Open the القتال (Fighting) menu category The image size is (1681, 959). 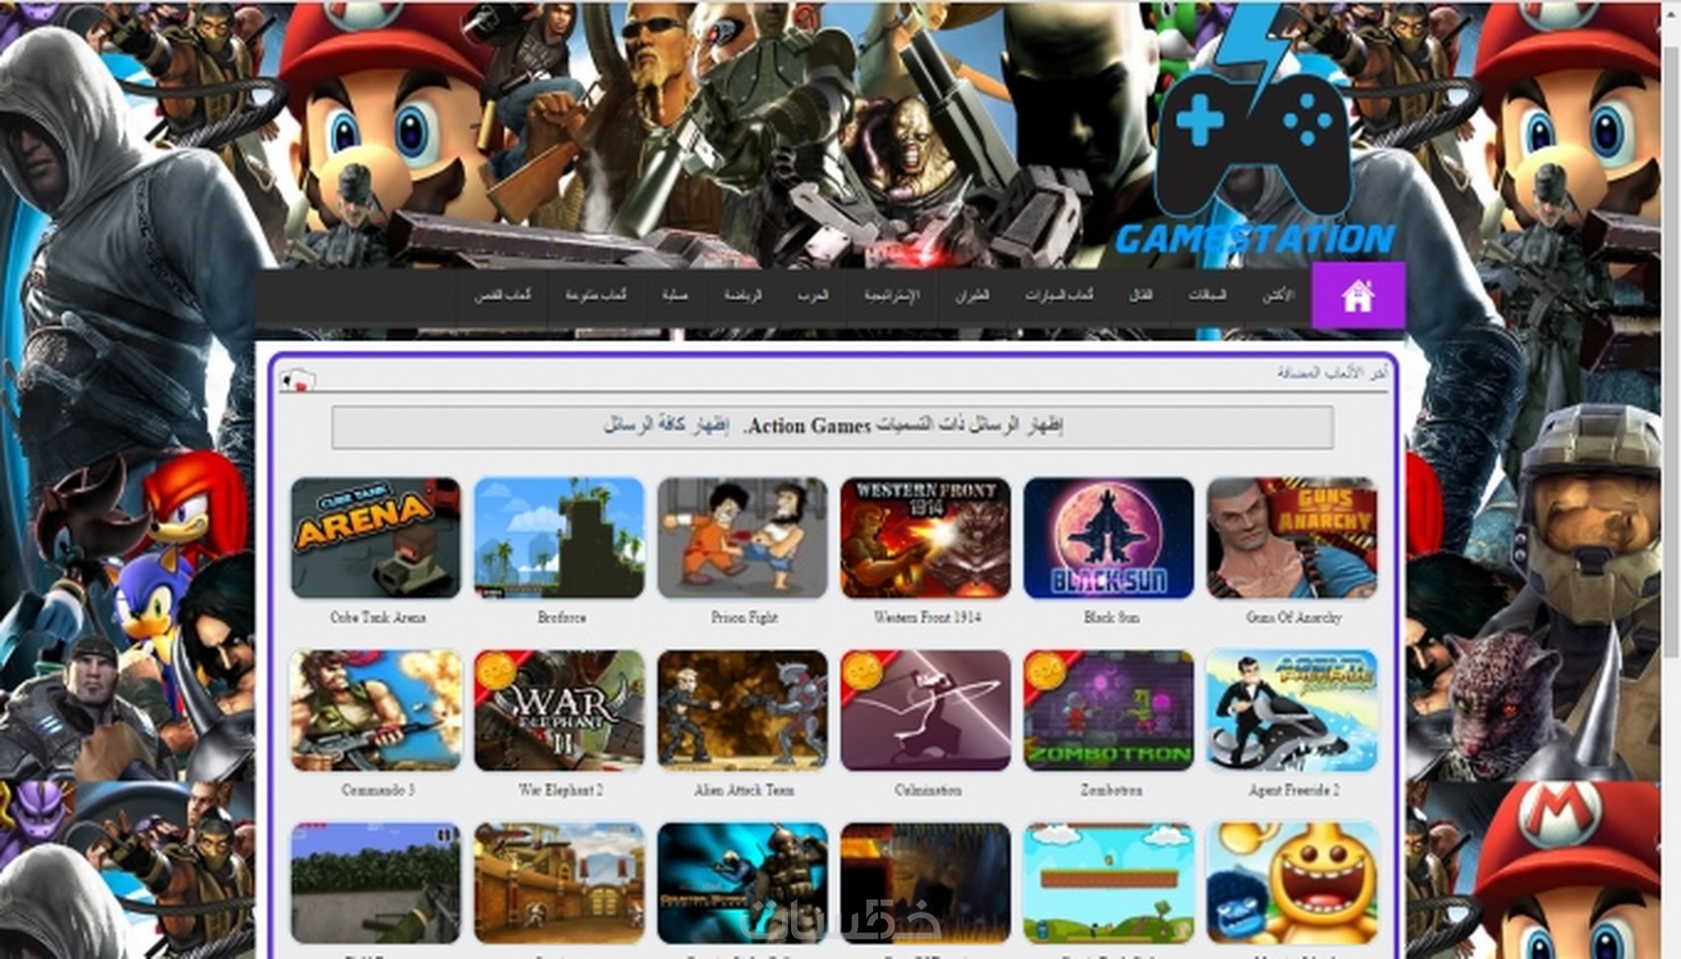click(1140, 295)
